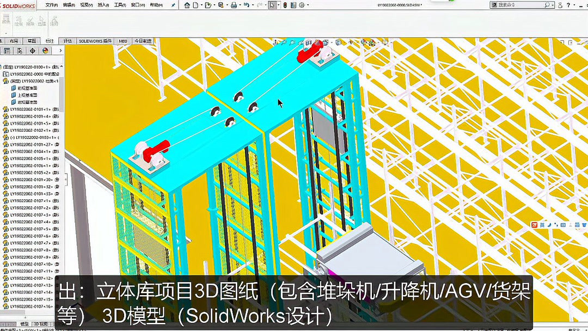Pin the CommandManager with the pushpin icon
Image resolution: width=588 pixels, height=331 pixels.
(173, 4)
